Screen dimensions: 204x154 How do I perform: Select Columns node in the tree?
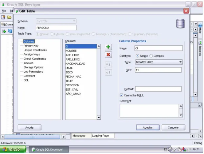pyautogui.click(x=29, y=41)
